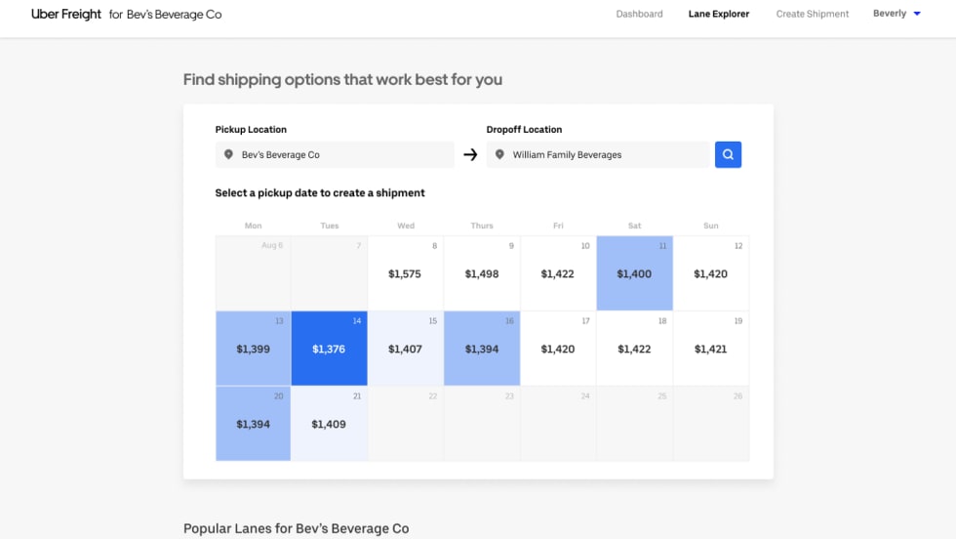Edit the Bev's Beverage Co pickup field

pos(341,154)
